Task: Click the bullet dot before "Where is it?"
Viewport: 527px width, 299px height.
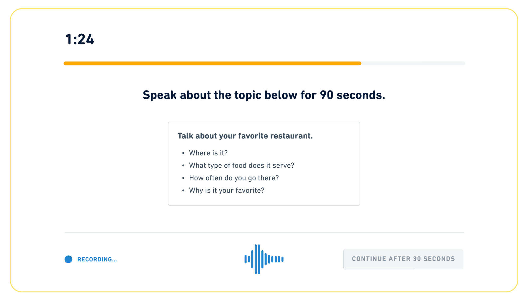Action: (x=183, y=153)
